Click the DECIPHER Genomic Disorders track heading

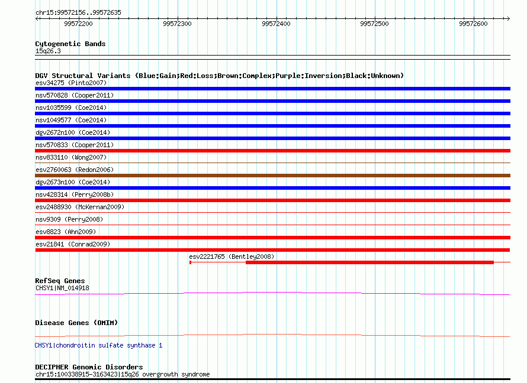[x=89, y=367]
